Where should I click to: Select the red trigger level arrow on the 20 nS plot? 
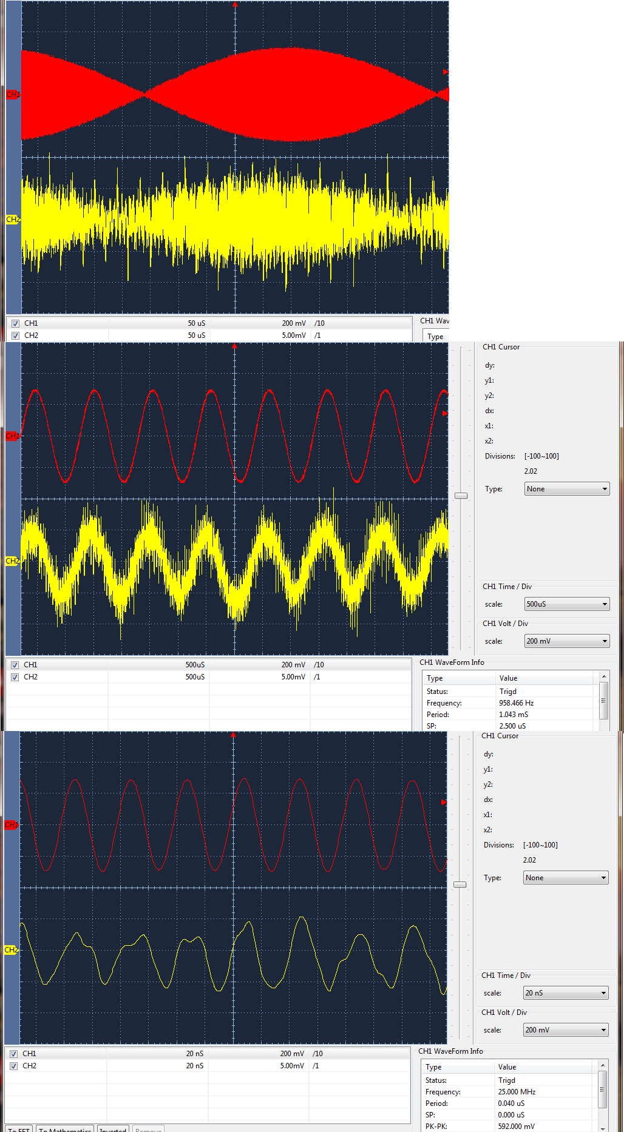(444, 802)
